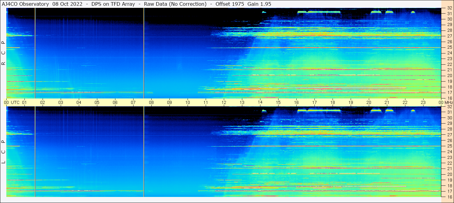Select the 18 hour label on time axis
The height and width of the screenshot is (203, 454).
tap(333, 102)
